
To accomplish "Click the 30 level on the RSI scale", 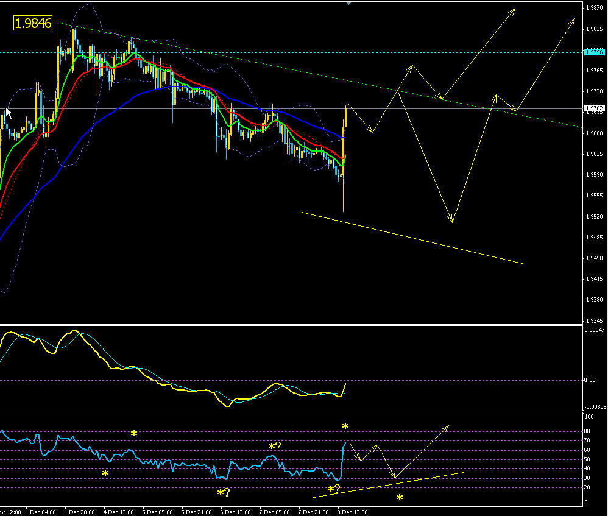I will pyautogui.click(x=587, y=478).
